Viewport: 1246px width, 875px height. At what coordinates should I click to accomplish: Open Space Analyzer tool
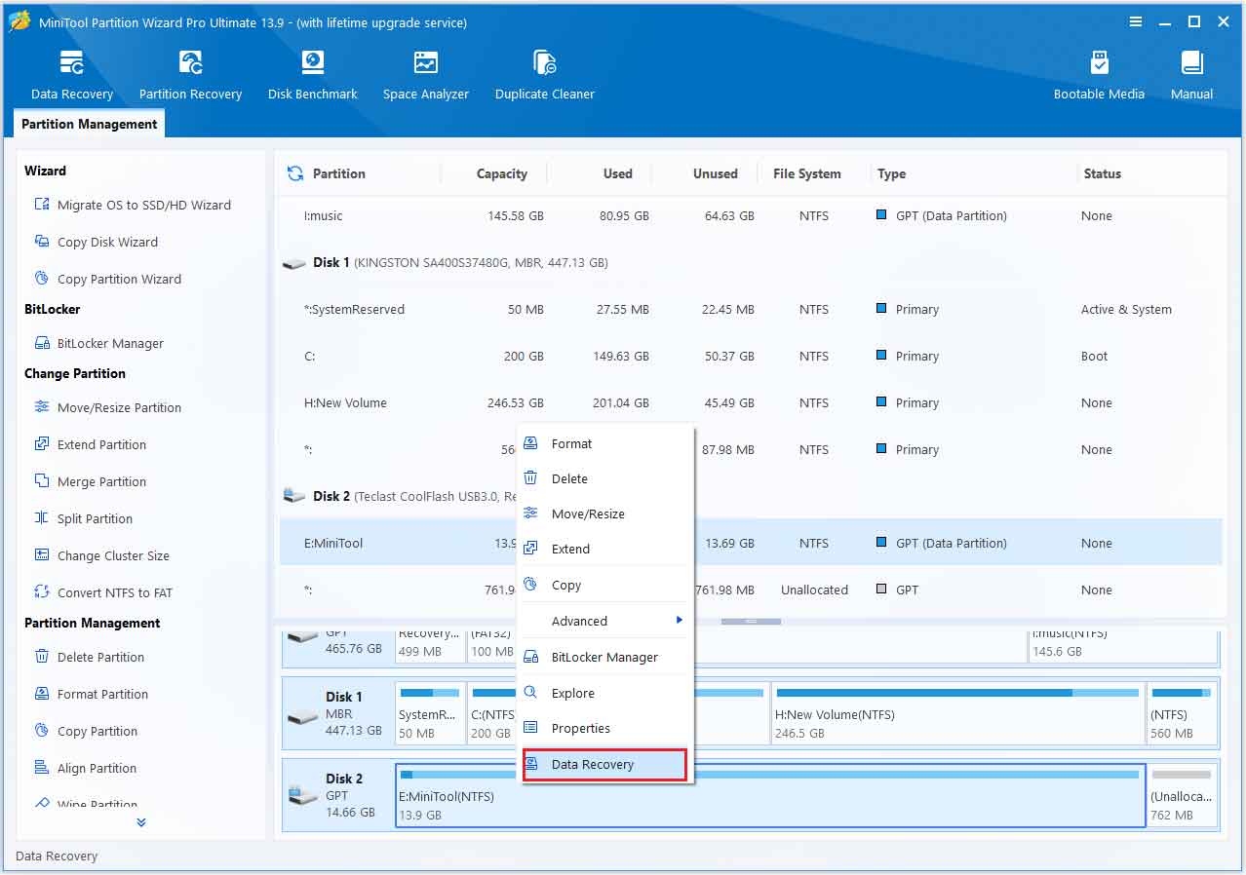[x=426, y=75]
